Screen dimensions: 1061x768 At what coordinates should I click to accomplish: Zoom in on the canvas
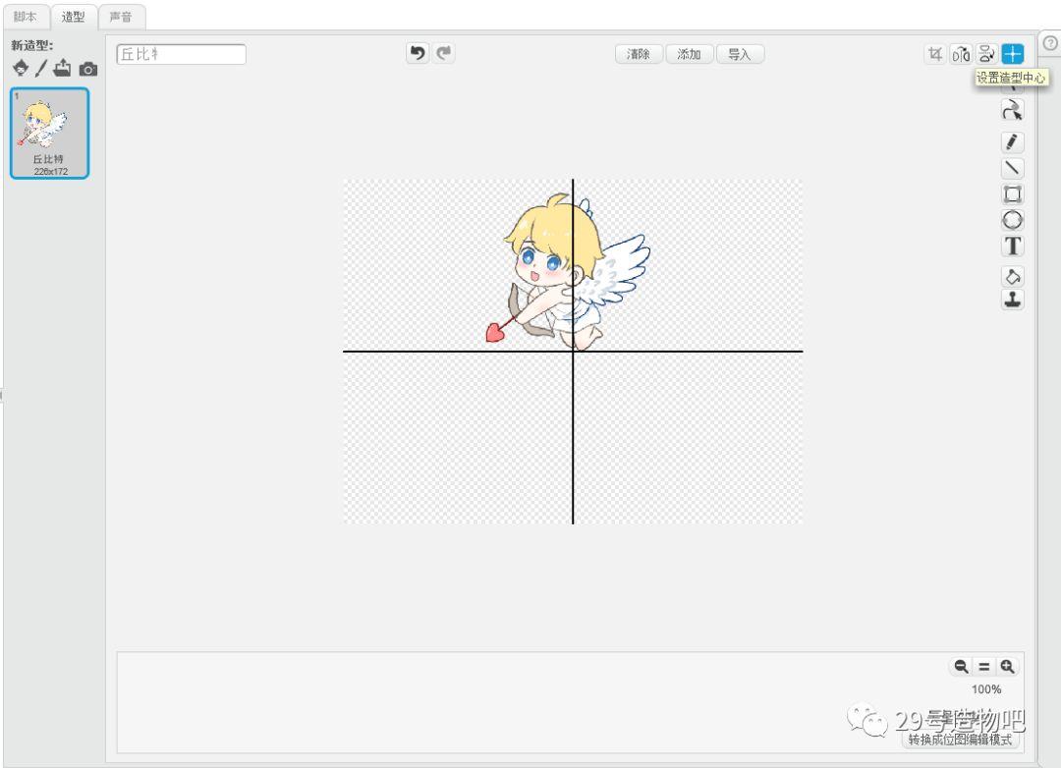(x=1007, y=667)
